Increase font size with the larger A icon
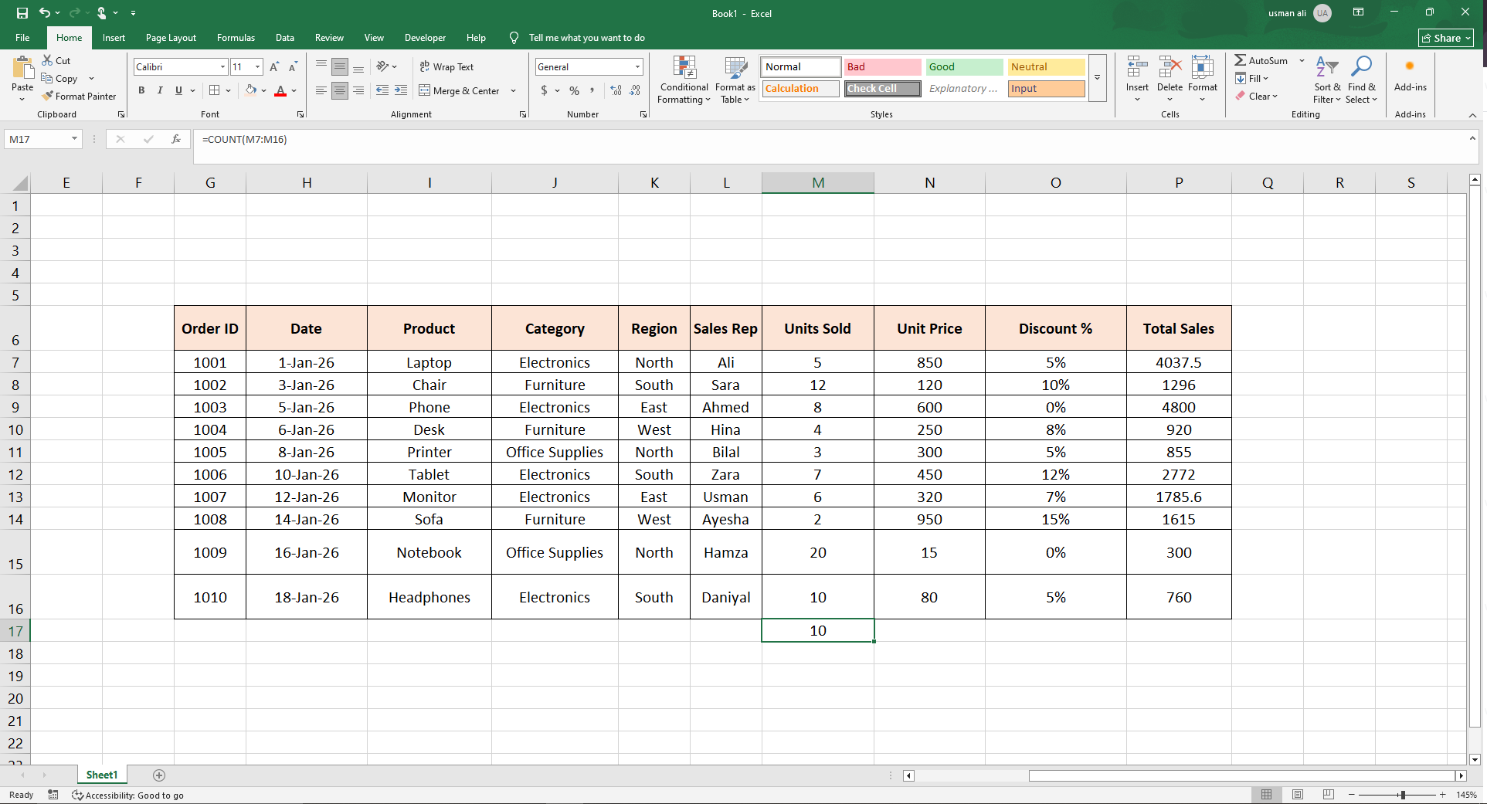This screenshot has width=1487, height=804. 274,67
